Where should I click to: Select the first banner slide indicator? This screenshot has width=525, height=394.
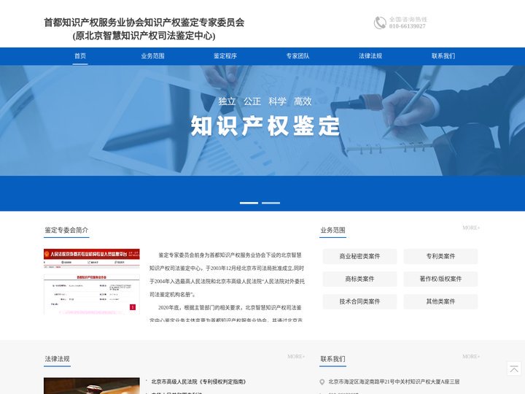249,203
